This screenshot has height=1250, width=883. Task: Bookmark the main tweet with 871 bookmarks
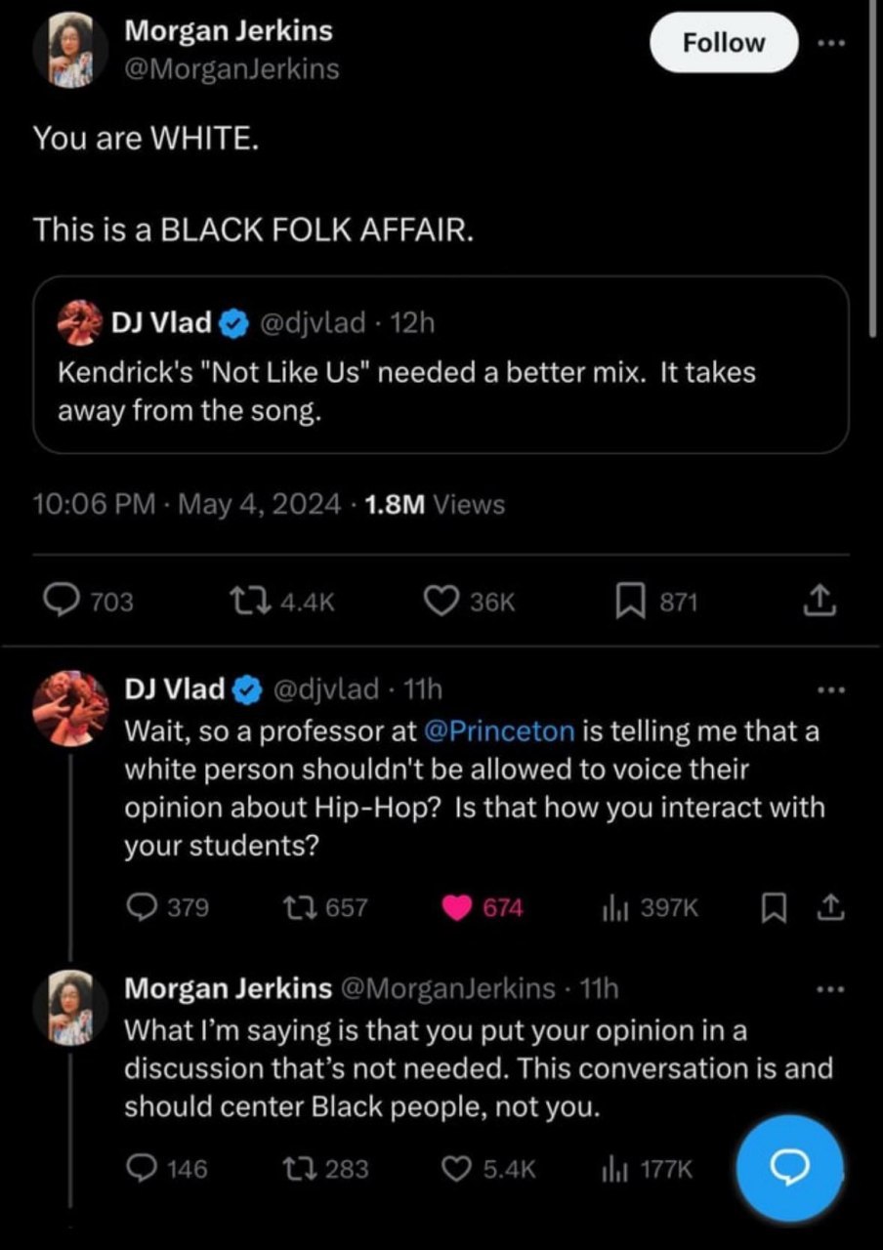click(629, 602)
